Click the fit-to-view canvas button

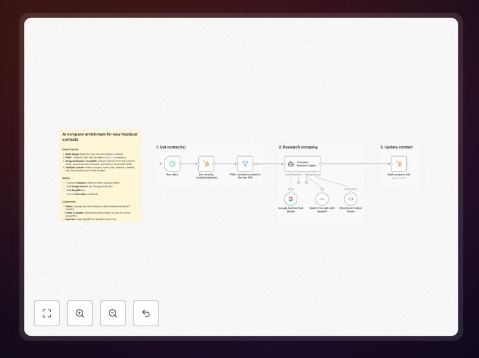tap(46, 313)
